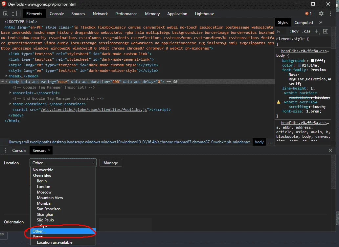Toggle .cls element classes panel
The image size is (339, 247).
(x=306, y=31)
